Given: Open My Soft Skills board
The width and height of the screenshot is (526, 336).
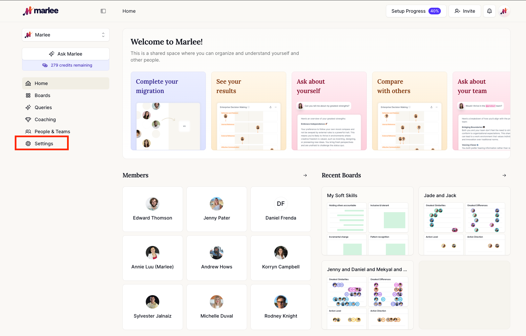Looking at the screenshot, I should tap(368, 221).
